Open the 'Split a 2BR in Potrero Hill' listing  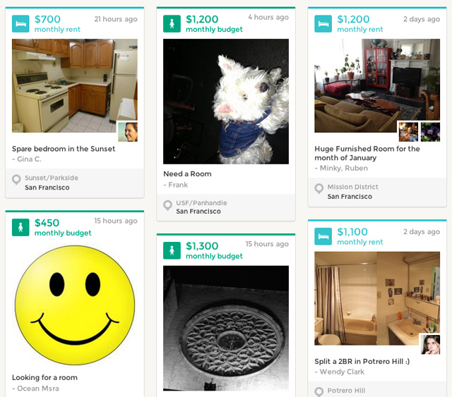362,362
